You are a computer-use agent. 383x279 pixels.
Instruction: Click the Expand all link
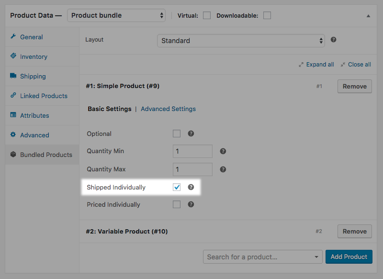point(320,65)
